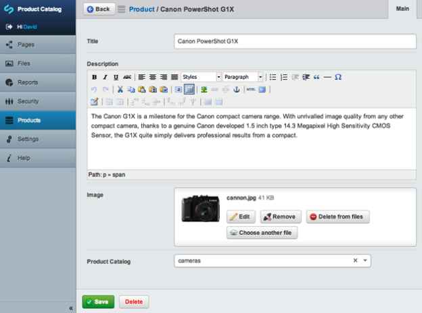Click the edit-with-pencil icon in third toolbar row
This screenshot has width=422, height=313.
[95, 102]
